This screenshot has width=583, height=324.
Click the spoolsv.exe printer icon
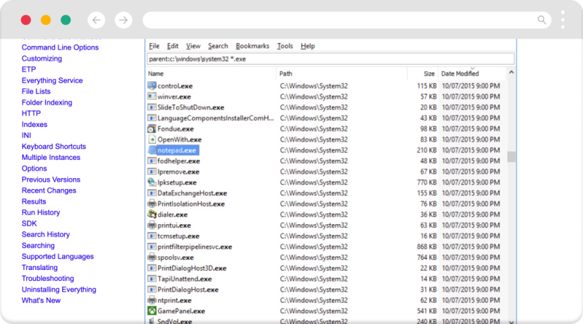coord(152,257)
